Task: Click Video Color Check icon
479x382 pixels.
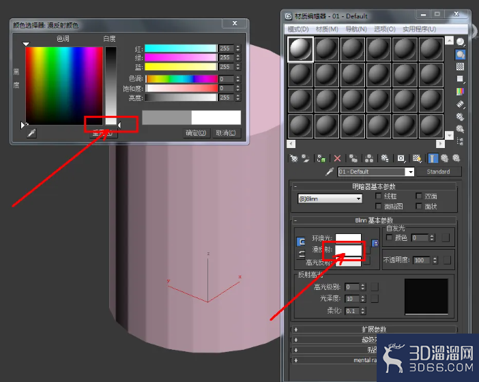Action: click(460, 91)
